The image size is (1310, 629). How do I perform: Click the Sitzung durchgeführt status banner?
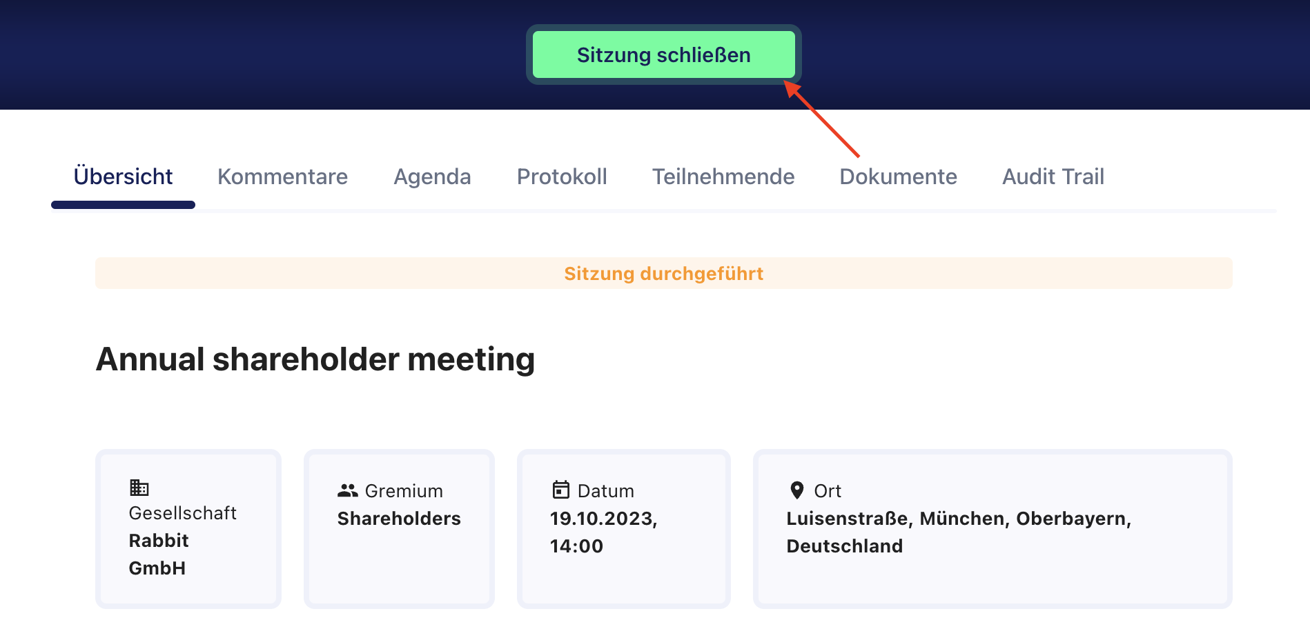click(663, 273)
